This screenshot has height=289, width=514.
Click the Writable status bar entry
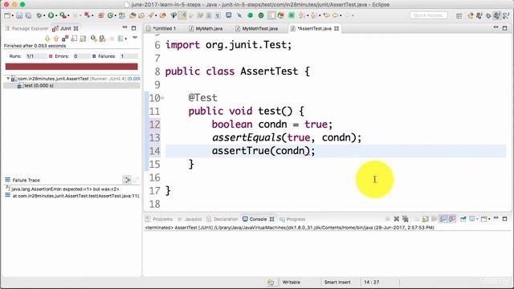pyautogui.click(x=291, y=282)
